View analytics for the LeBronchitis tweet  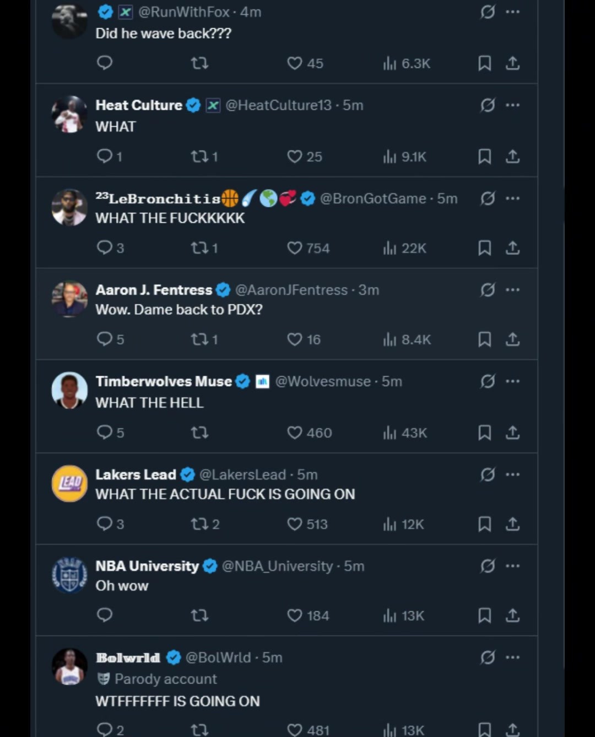click(404, 248)
